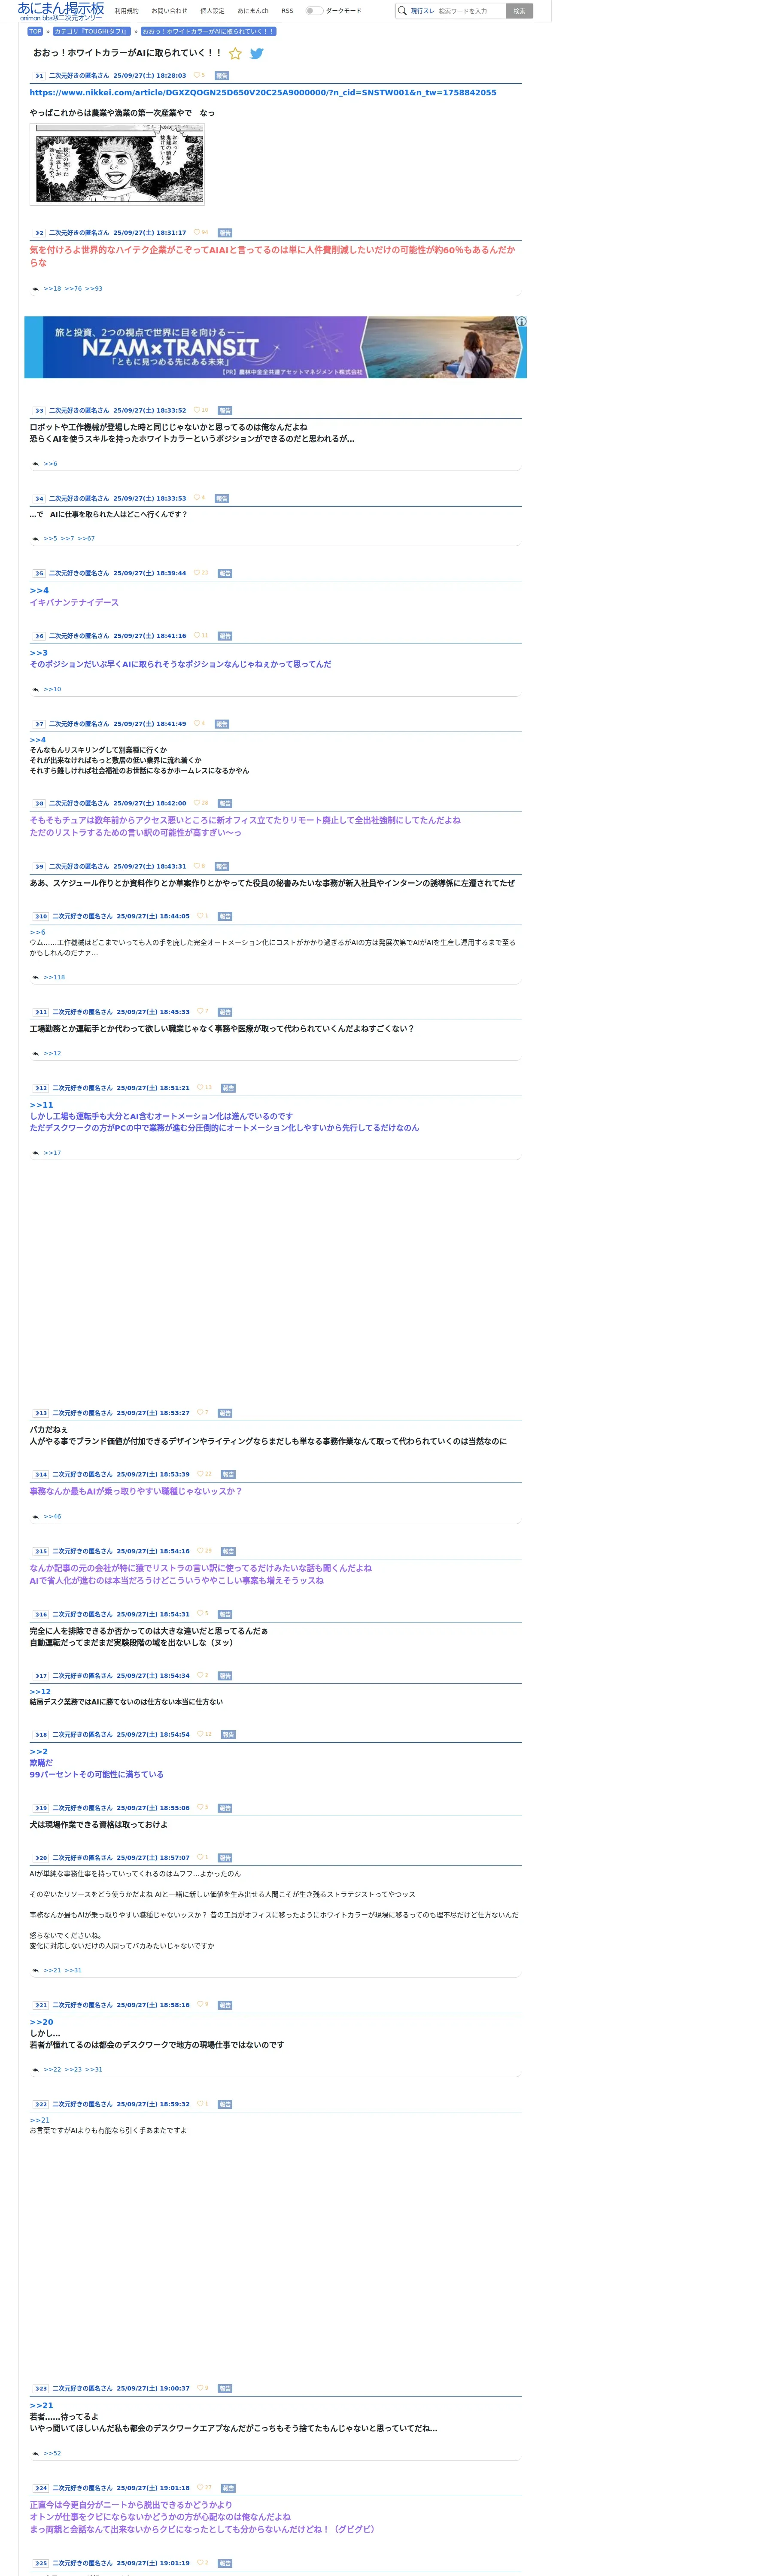Report post 19 with its 報告 button

225,1808
